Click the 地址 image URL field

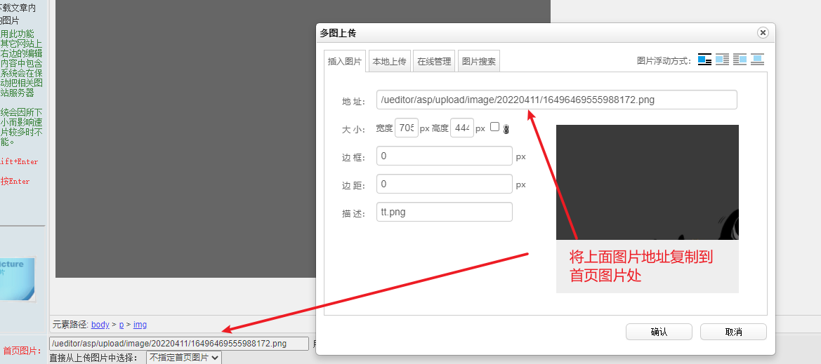[x=556, y=100]
